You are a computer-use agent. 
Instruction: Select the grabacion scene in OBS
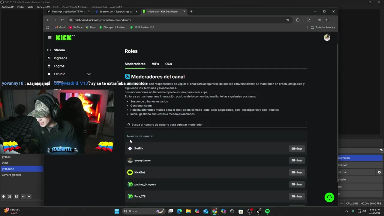point(22,169)
